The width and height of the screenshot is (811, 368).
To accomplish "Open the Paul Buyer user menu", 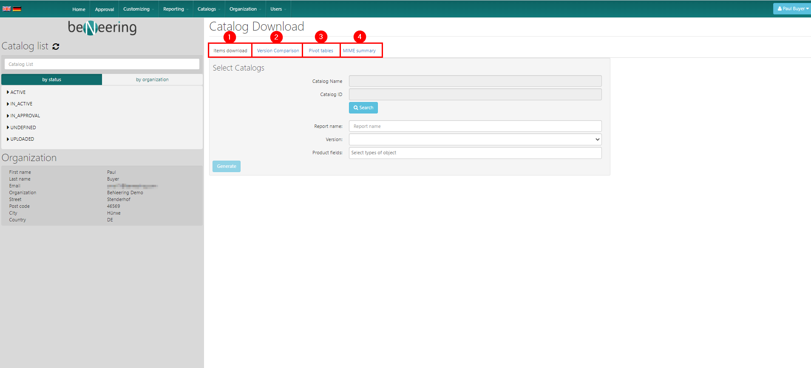I will coord(792,8).
